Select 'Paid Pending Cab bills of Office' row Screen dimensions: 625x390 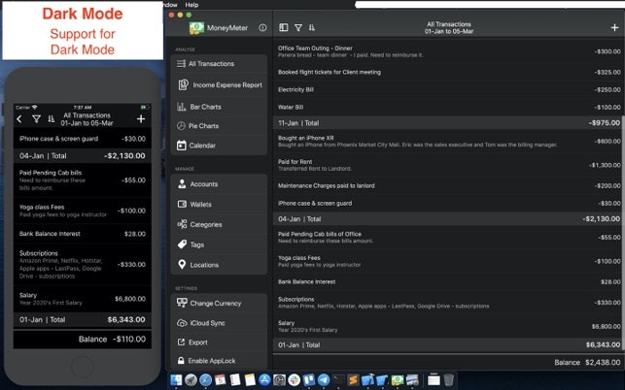coord(449,237)
